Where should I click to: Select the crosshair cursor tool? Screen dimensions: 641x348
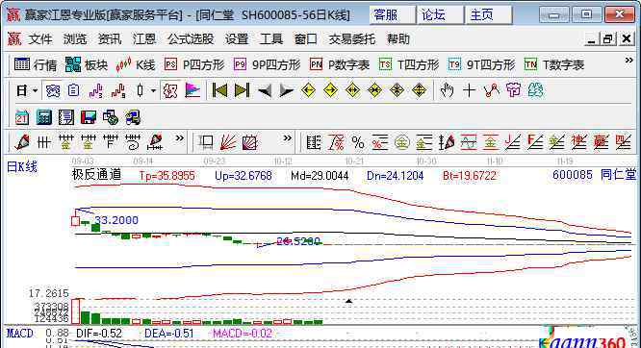469,90
